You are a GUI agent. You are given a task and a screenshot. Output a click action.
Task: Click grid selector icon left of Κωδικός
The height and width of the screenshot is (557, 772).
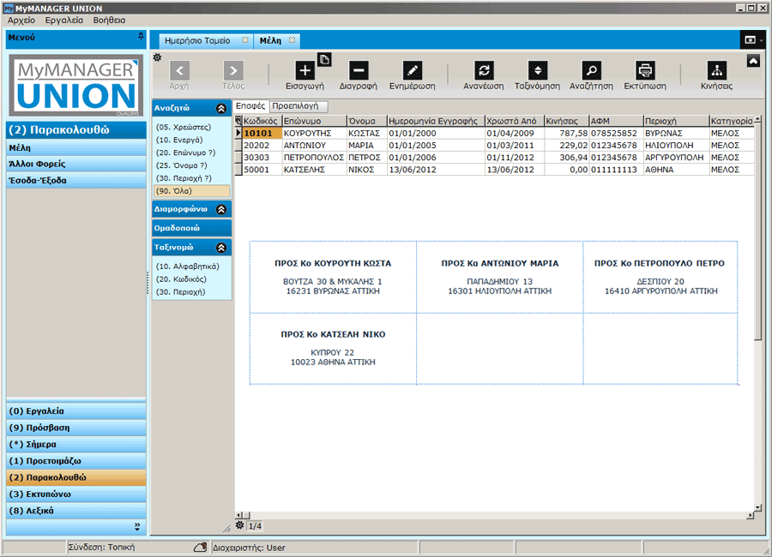tap(238, 121)
